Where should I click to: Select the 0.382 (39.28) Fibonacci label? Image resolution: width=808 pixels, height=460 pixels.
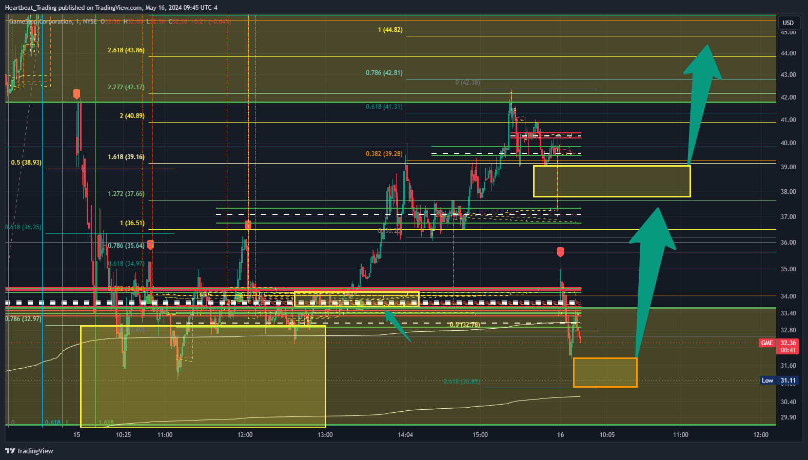coord(384,154)
